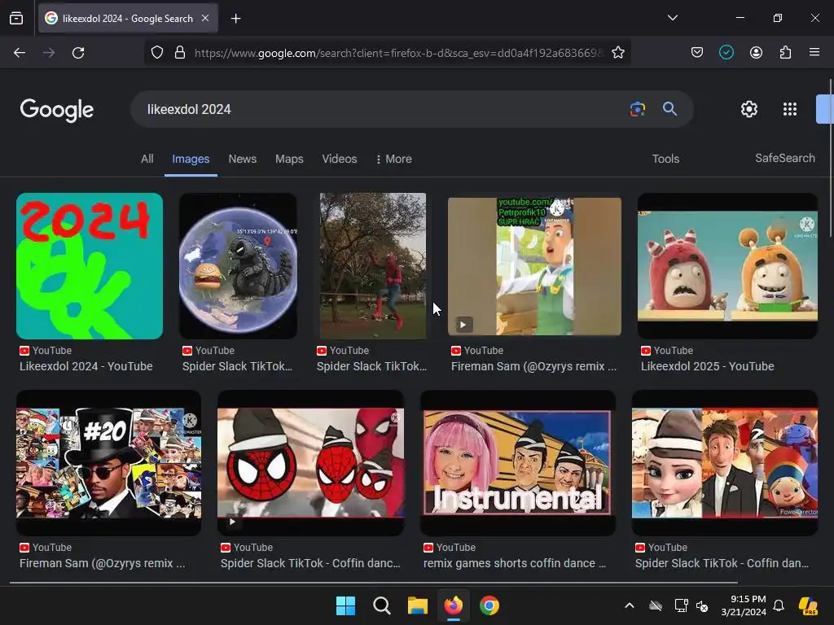Viewport: 834px width, 625px height.
Task: Open the Instrumental LazyTown thumbnail
Action: [x=517, y=463]
